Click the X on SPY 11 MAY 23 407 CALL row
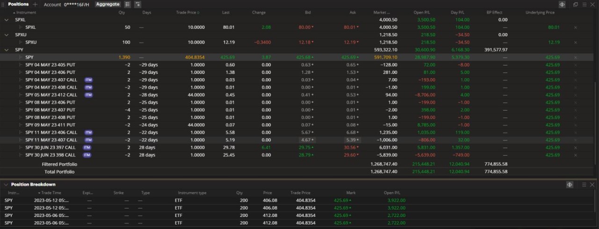 click(x=576, y=140)
